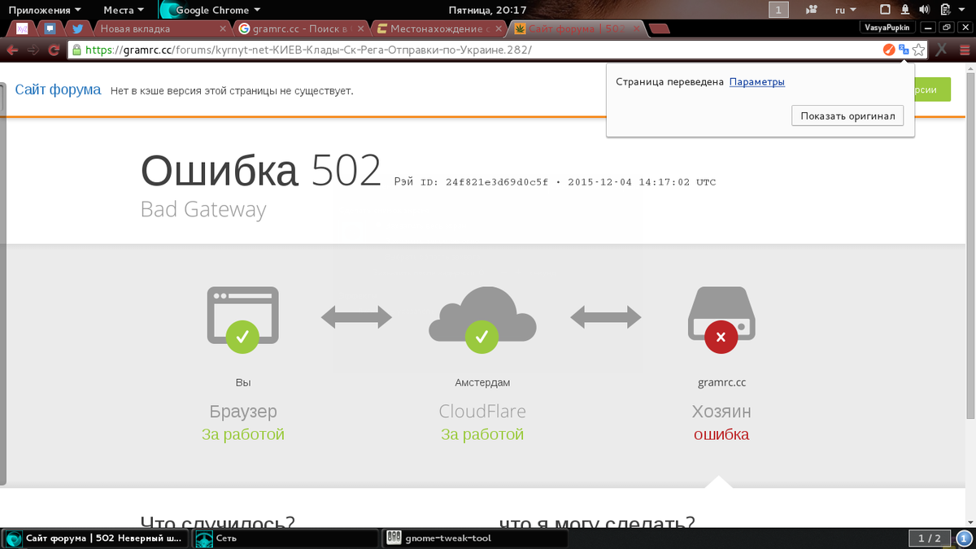Select Сайт форума 502 window in taskbar
The height and width of the screenshot is (549, 976).
click(96, 538)
